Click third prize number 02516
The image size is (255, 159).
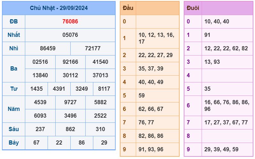click(40, 62)
